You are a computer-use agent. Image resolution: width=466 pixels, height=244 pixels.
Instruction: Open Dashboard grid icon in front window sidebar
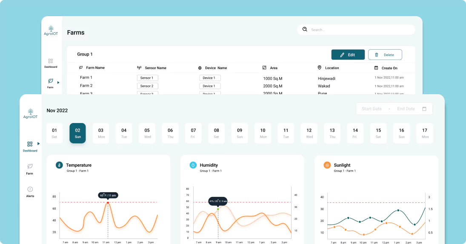click(30, 144)
